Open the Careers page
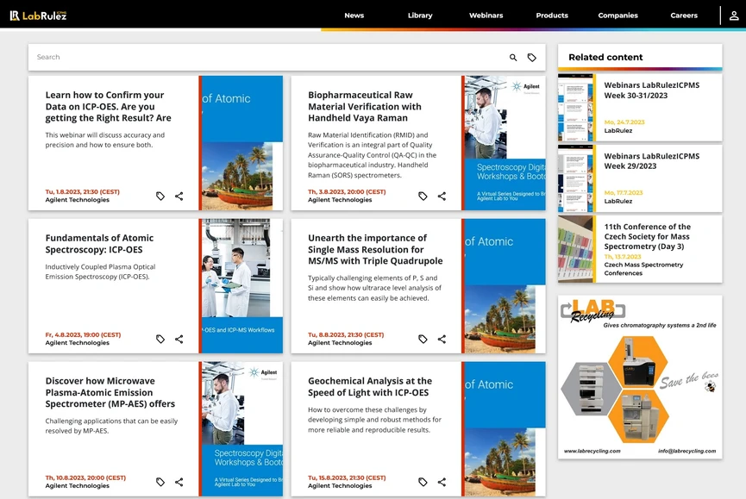This screenshot has height=499, width=746. (x=684, y=16)
